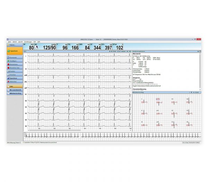Confirm with the green checkmark Bestätigen button
This screenshot has height=182, width=208.
15,61
